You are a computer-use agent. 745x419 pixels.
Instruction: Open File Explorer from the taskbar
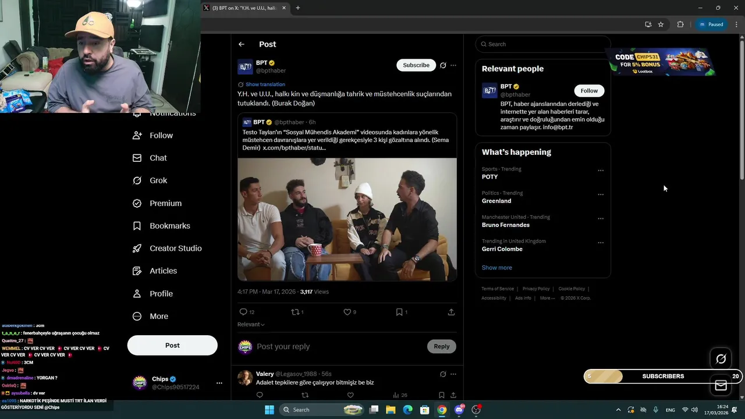click(x=391, y=410)
